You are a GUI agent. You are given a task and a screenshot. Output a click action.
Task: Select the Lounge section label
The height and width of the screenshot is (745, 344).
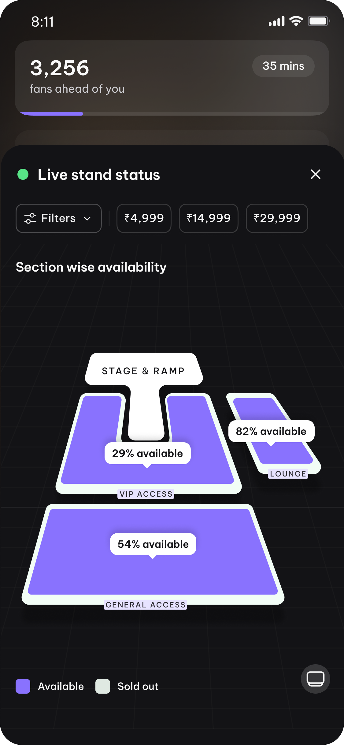pos(288,474)
